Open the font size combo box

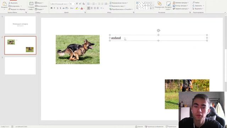click(x=72, y=4)
